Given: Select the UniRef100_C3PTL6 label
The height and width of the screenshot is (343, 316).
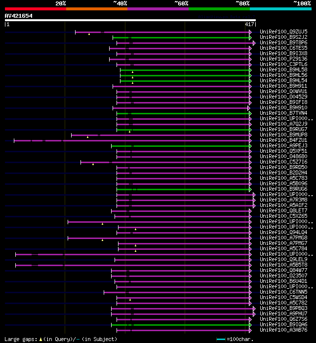Looking at the screenshot, I should 283,64.
